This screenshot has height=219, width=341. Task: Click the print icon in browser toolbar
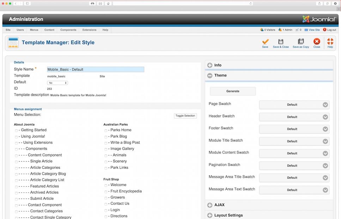tap(92, 4)
